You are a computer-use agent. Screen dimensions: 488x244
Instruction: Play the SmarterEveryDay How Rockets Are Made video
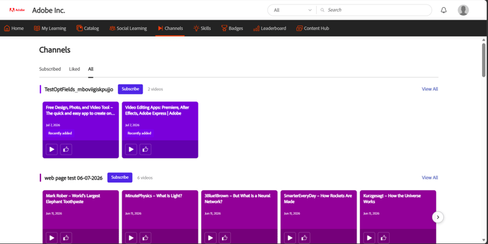tap(290, 237)
